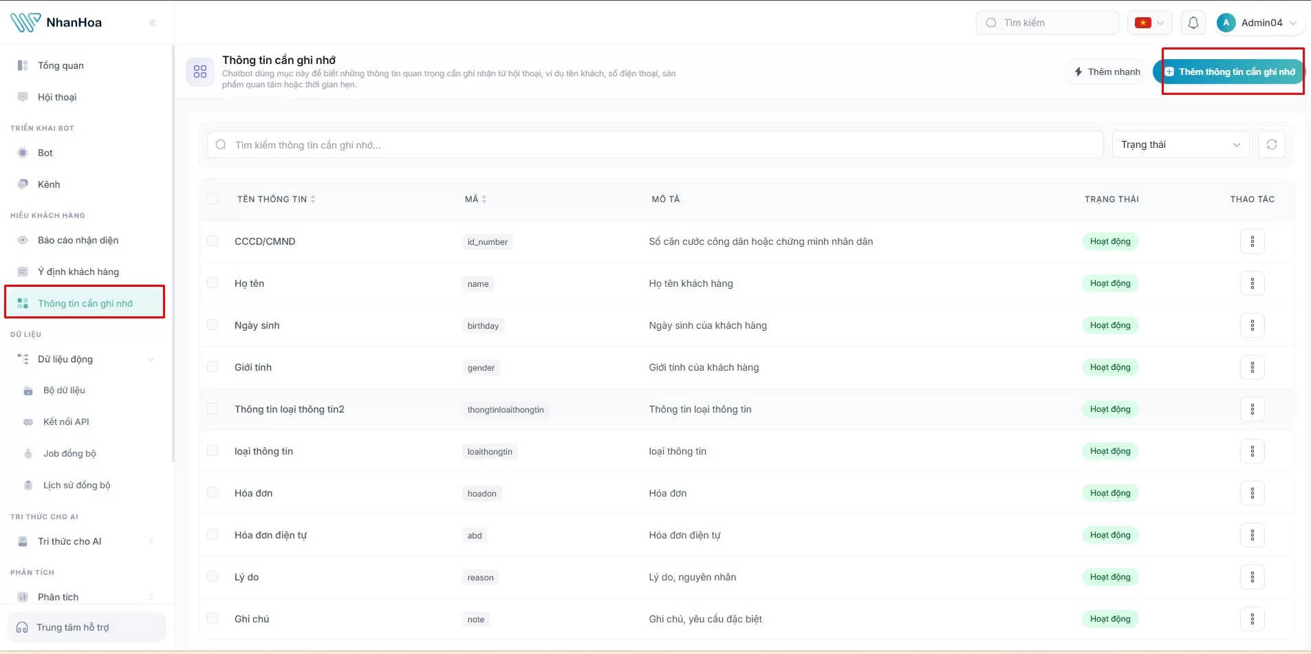Click the header grid icon beside page title

(x=200, y=72)
